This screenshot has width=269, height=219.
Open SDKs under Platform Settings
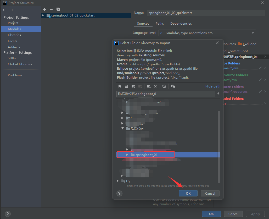click(12, 58)
